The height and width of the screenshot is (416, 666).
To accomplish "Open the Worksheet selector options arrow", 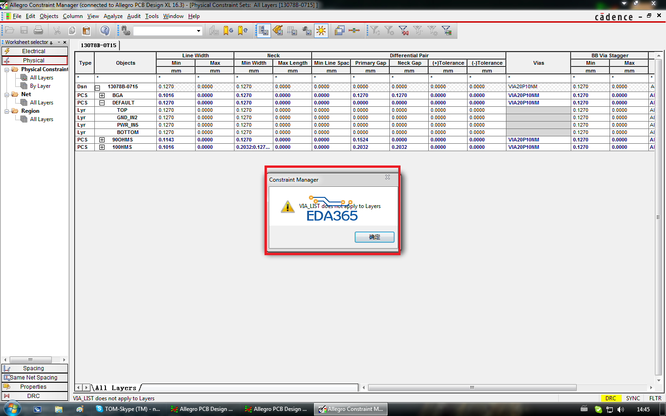I will click(x=59, y=43).
